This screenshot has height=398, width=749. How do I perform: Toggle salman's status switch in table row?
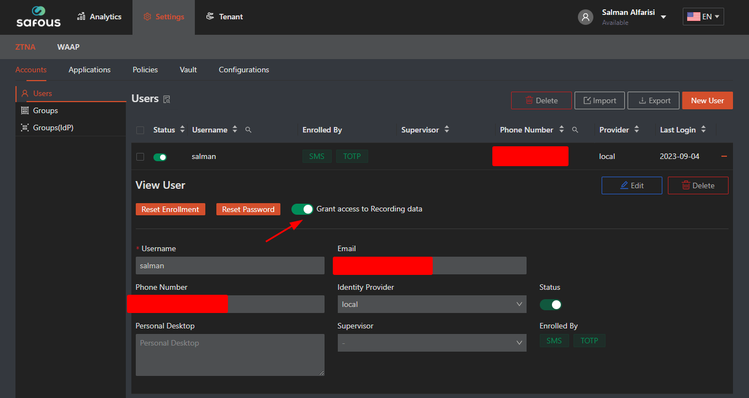[x=160, y=157]
